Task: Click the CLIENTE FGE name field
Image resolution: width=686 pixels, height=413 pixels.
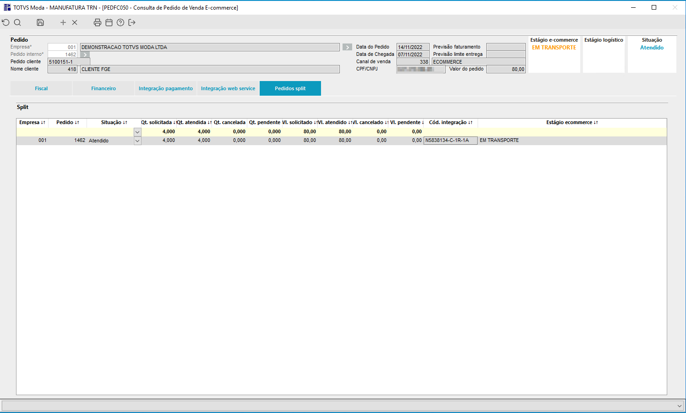Action: click(210, 69)
